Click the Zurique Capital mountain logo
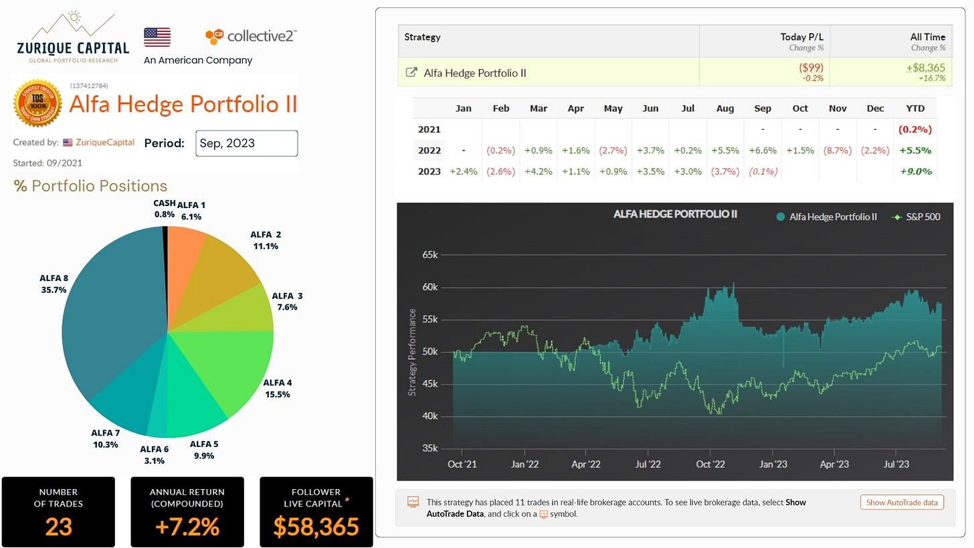974x548 pixels. [73, 37]
